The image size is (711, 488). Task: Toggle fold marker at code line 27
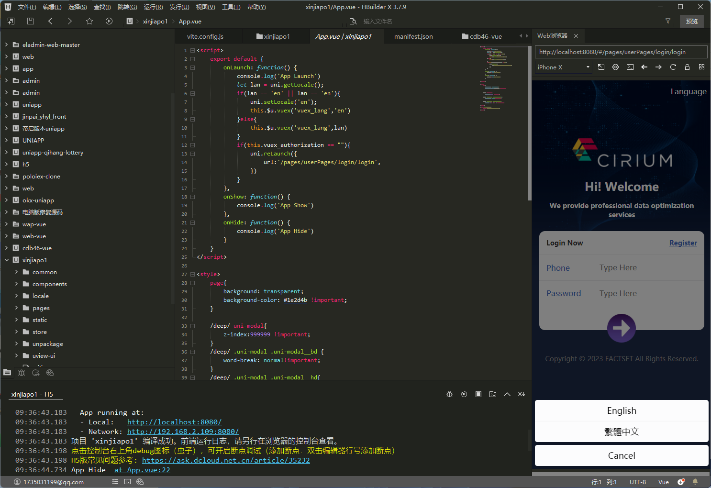tap(192, 274)
